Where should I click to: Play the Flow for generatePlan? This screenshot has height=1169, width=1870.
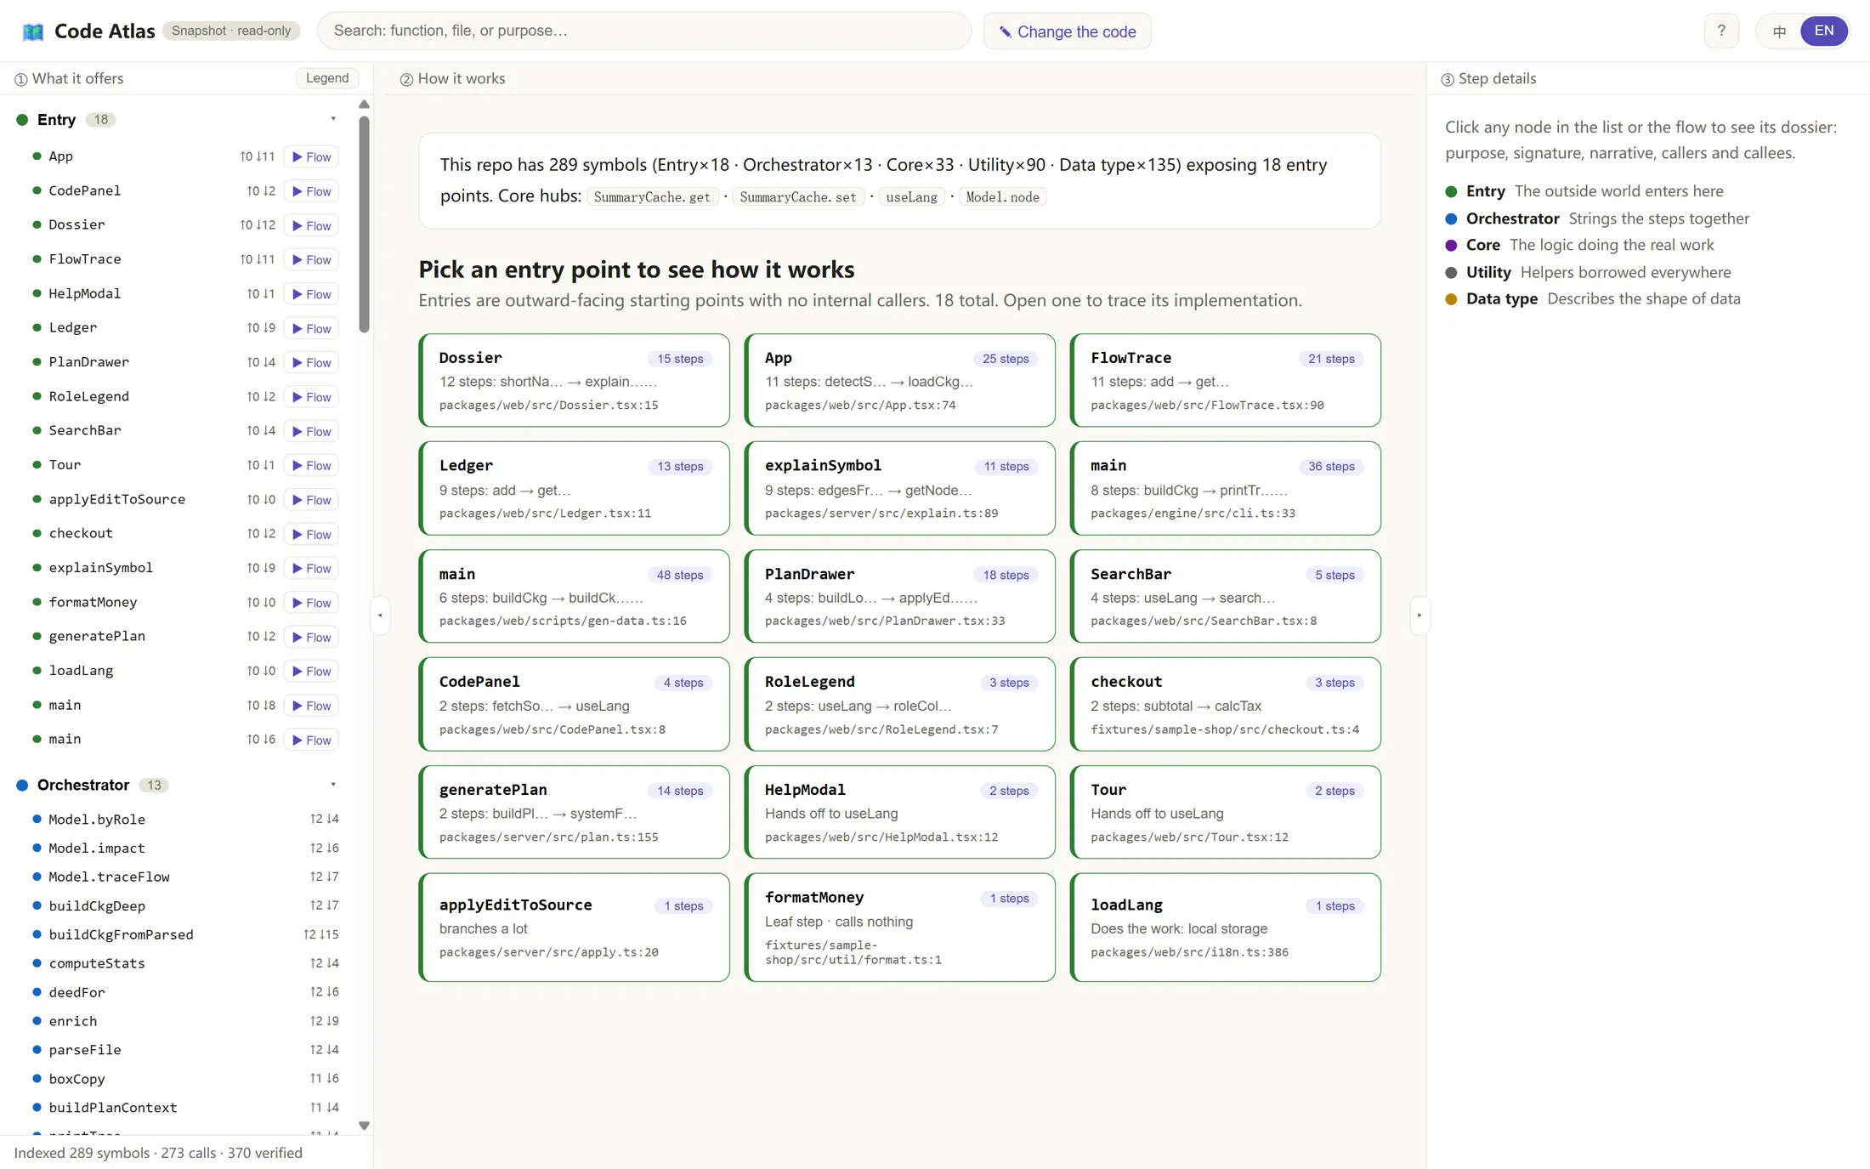[311, 637]
